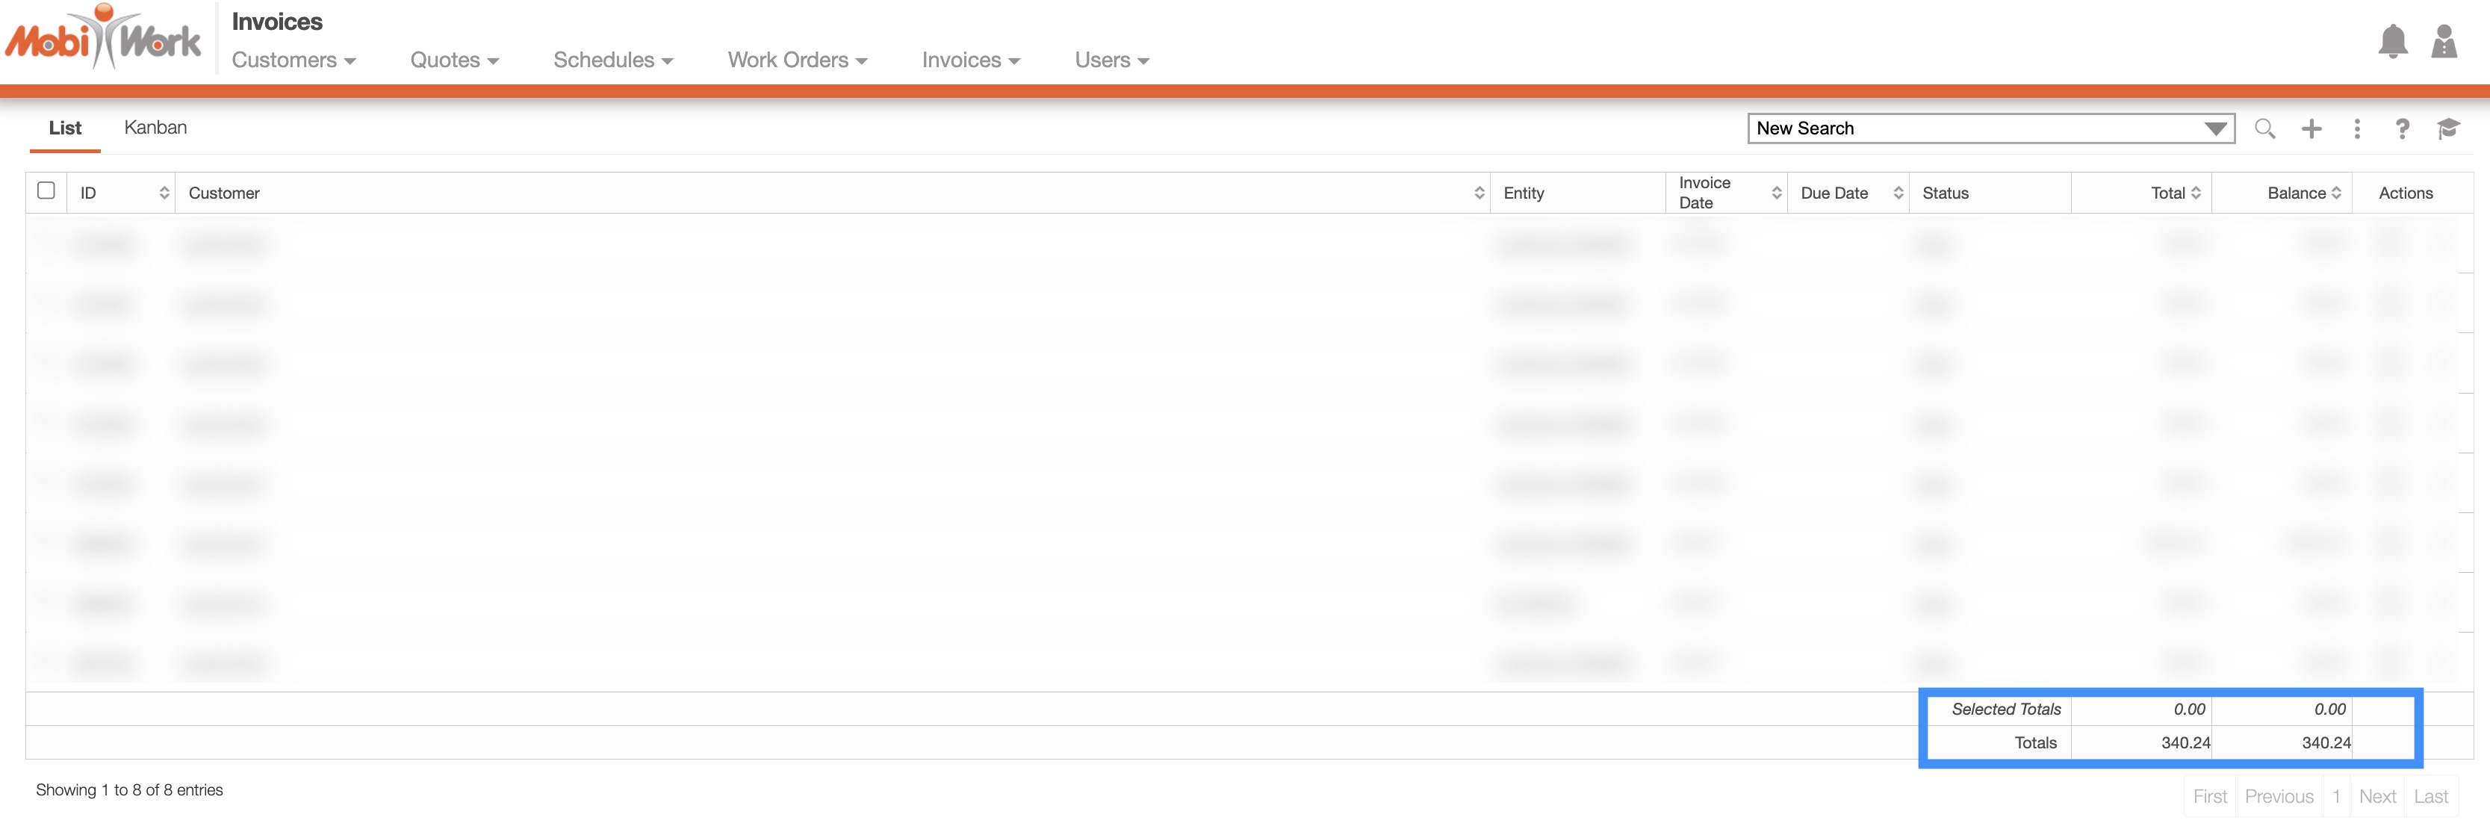Expand the Work Orders menu
The height and width of the screenshot is (835, 2490).
(x=796, y=60)
